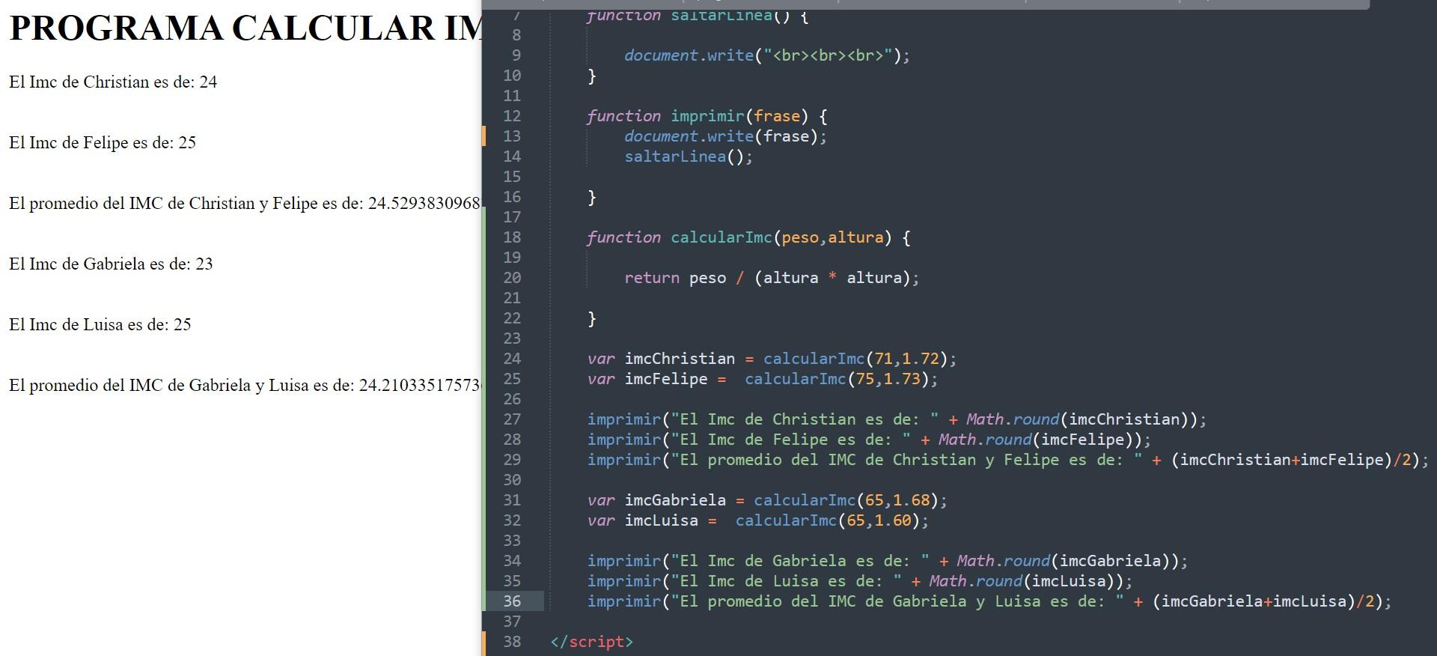The height and width of the screenshot is (656, 1437).
Task: Click the saltarLinea(); call on line 14
Action: tap(689, 157)
